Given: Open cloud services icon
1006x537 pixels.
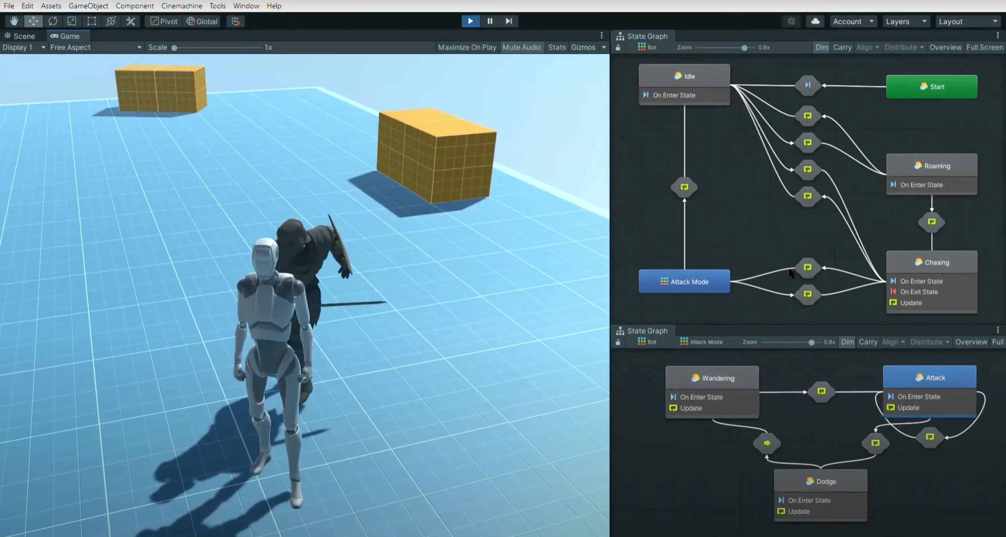Looking at the screenshot, I should [x=815, y=21].
